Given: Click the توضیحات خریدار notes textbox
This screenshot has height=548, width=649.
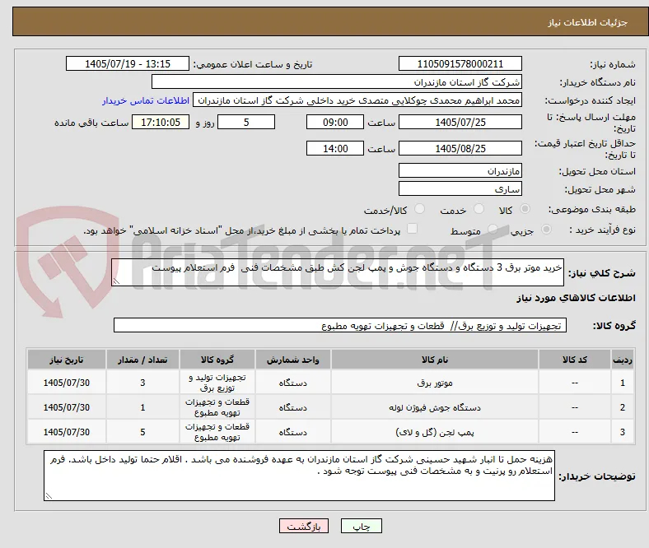Looking at the screenshot, I should (x=299, y=476).
